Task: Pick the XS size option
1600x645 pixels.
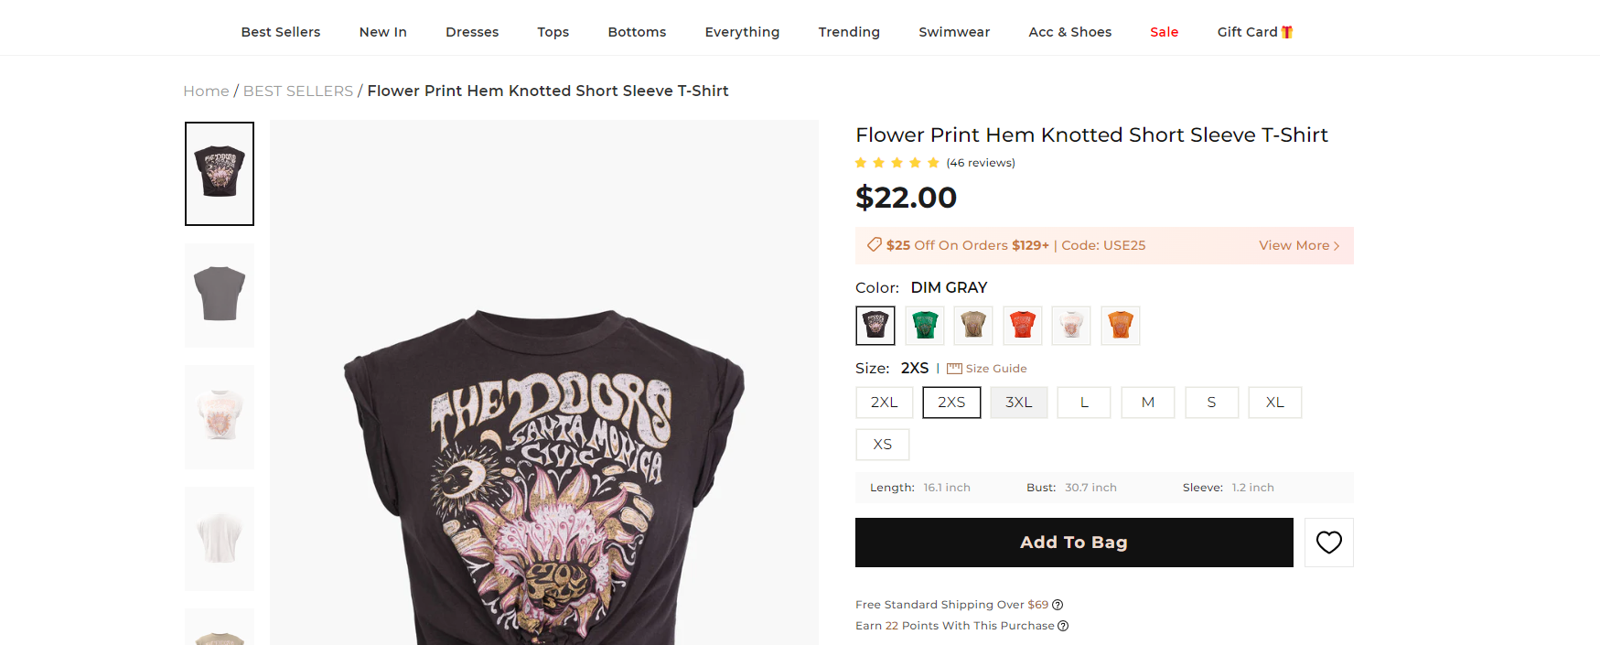Action: pyautogui.click(x=882, y=445)
